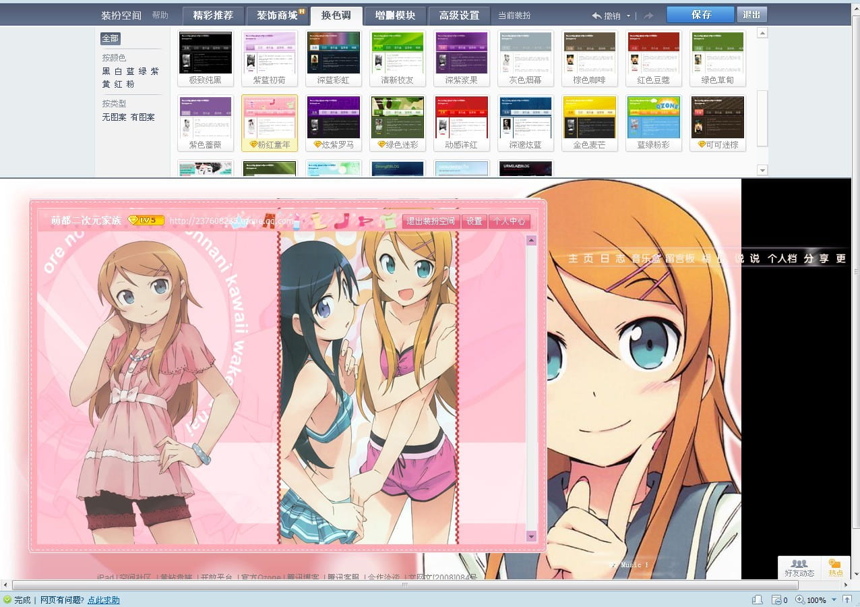The height and width of the screenshot is (607, 860).
Task: Click the 点此求助 link in status bar
Action: [104, 600]
